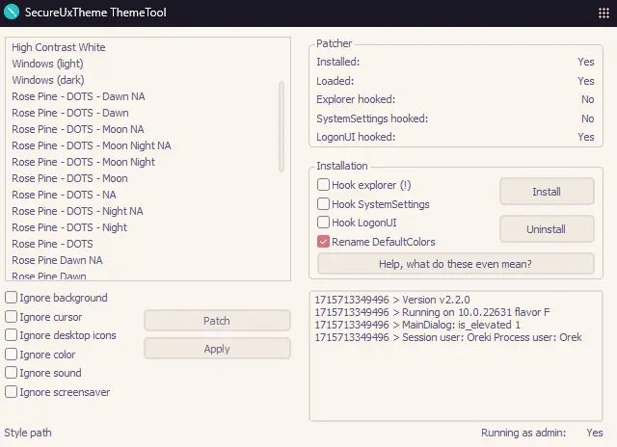The width and height of the screenshot is (617, 447).
Task: Click the Installed status label
Action: point(338,62)
